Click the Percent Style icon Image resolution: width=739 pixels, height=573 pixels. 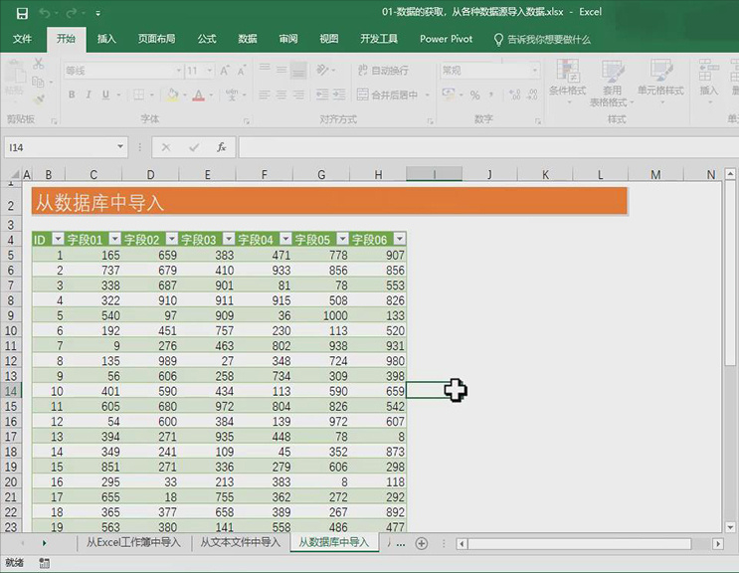(x=475, y=95)
